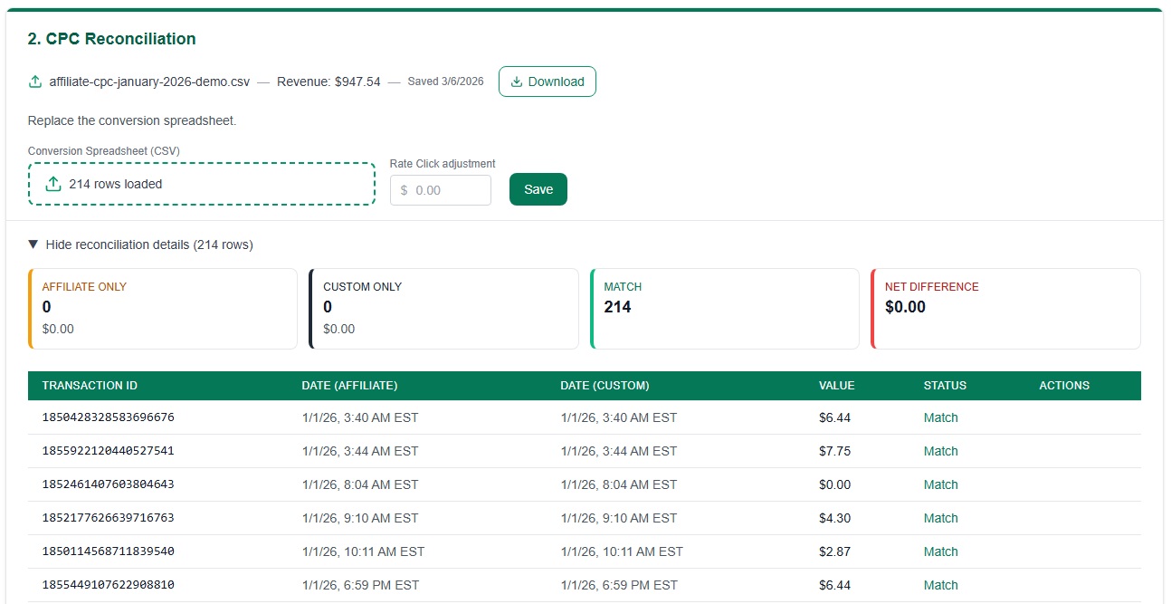Select transaction ID 1850428328583696676
This screenshot has height=604, width=1171.
[109, 417]
